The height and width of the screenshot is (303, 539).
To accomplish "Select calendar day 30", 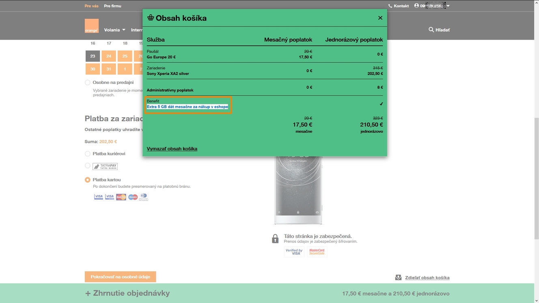I will (x=93, y=69).
